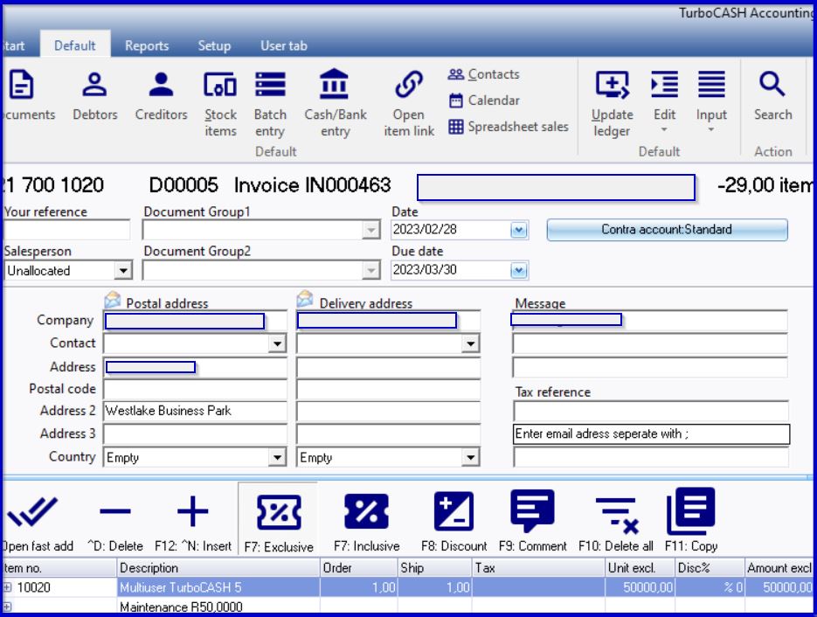The image size is (817, 617).
Task: Open the Creditors icon
Action: [161, 97]
